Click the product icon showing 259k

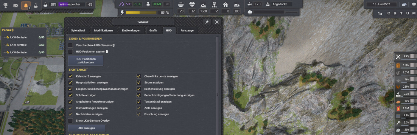[x=398, y=87]
